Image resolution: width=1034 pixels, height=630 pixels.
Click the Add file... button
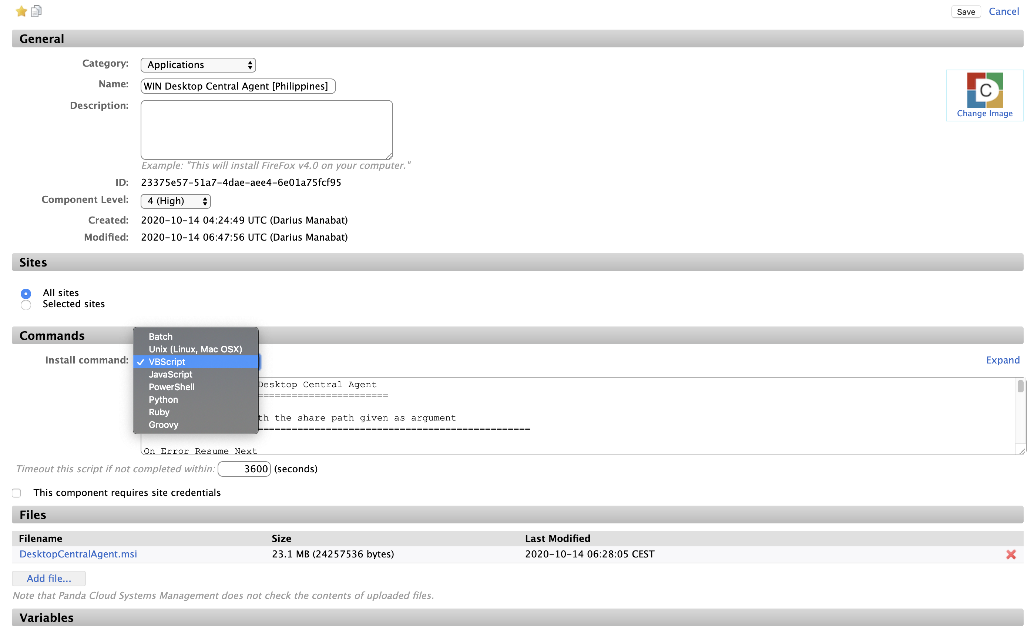(x=49, y=579)
